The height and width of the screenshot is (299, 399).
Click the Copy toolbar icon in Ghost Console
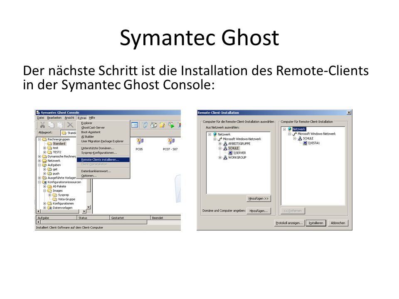pyautogui.click(x=52, y=125)
